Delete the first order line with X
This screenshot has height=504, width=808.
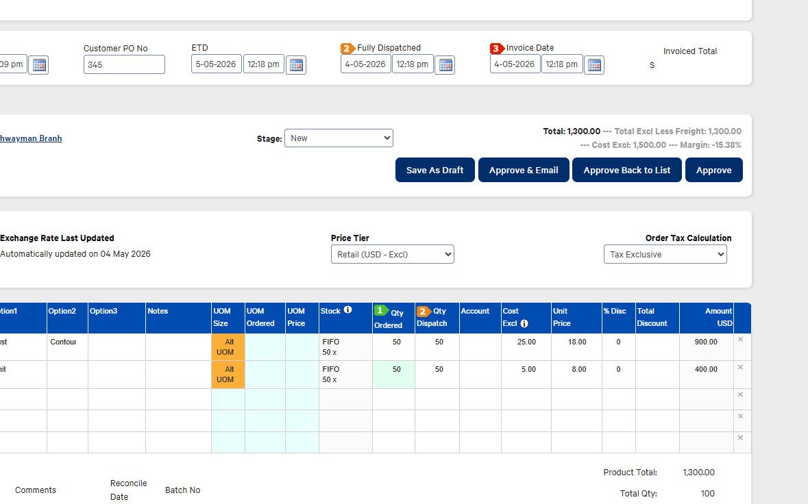(x=740, y=340)
